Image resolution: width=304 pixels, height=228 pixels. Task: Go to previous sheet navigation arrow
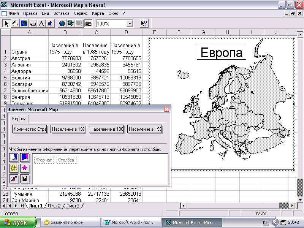click(x=9, y=206)
